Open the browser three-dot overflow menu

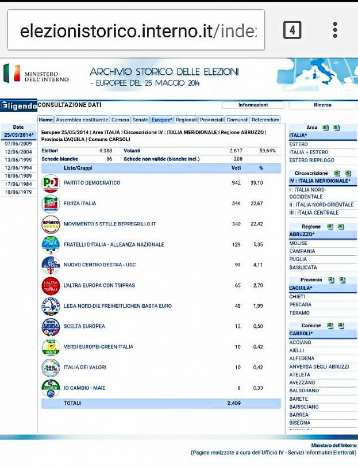tap(335, 30)
